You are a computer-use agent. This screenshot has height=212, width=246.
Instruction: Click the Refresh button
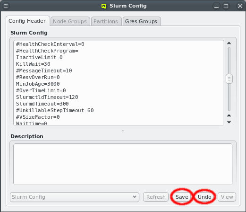pos(156,197)
